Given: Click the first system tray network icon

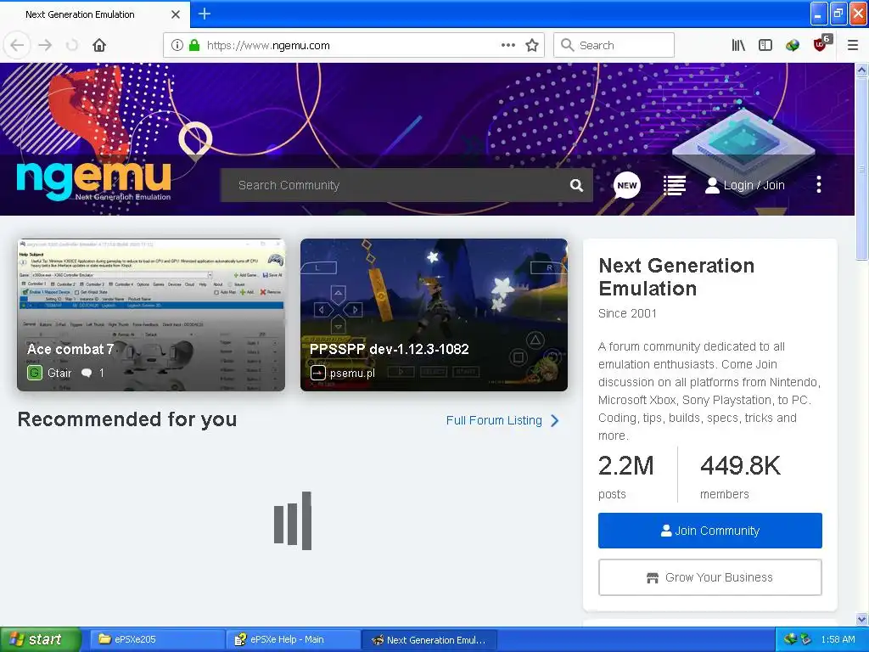Looking at the screenshot, I should [x=790, y=639].
